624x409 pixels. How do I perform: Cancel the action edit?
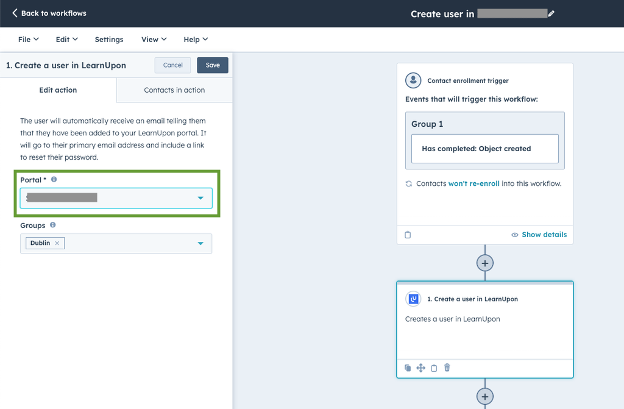click(172, 65)
